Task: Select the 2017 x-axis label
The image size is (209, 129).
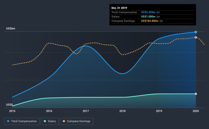Action: coord(86,111)
